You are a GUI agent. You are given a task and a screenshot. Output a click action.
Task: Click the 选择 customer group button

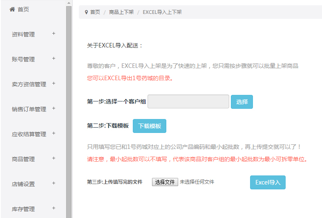point(241,102)
